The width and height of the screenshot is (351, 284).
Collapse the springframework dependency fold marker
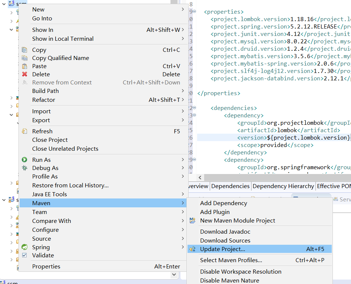tap(194, 159)
